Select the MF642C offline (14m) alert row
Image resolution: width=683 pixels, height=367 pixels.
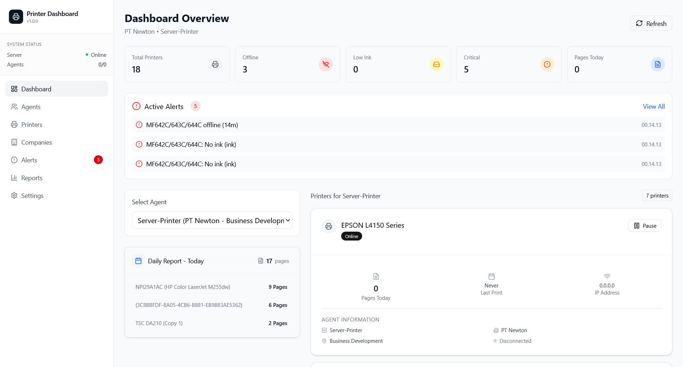[x=398, y=125]
